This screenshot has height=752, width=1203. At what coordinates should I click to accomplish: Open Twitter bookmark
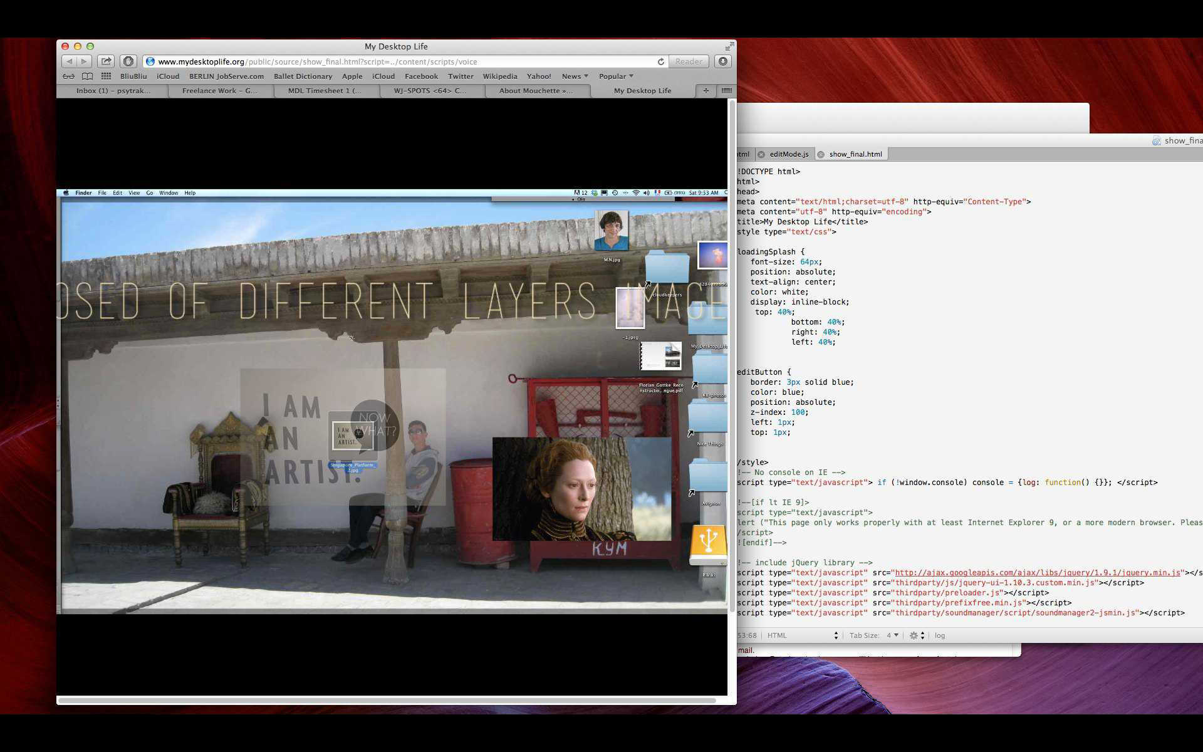tap(461, 76)
